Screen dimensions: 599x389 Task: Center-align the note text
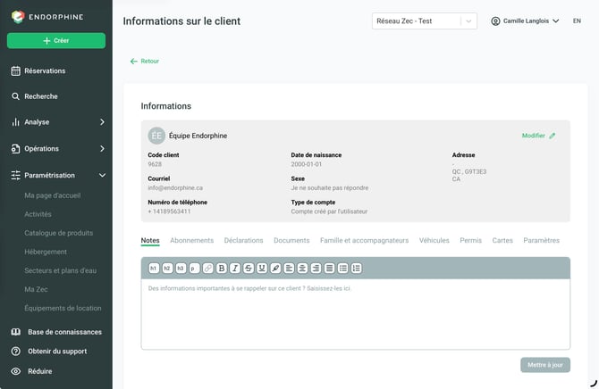(302, 268)
